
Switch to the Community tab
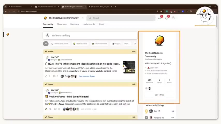48,24
